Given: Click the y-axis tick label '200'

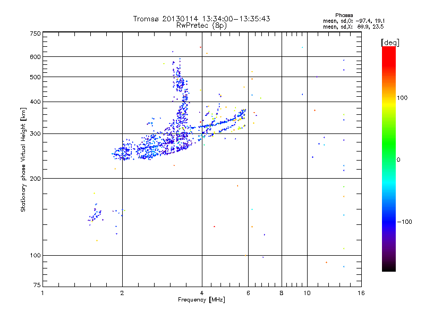Looking at the screenshot, I should [x=35, y=179].
